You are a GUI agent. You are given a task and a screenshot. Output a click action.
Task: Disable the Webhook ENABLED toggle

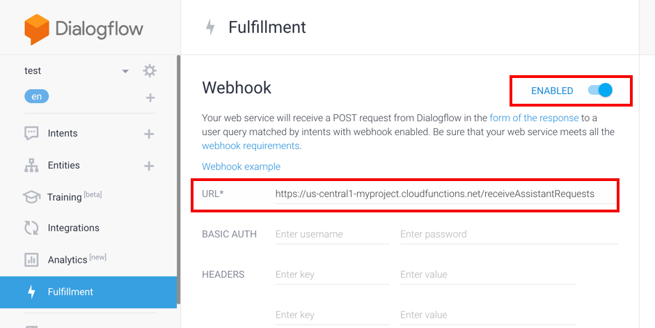[600, 91]
